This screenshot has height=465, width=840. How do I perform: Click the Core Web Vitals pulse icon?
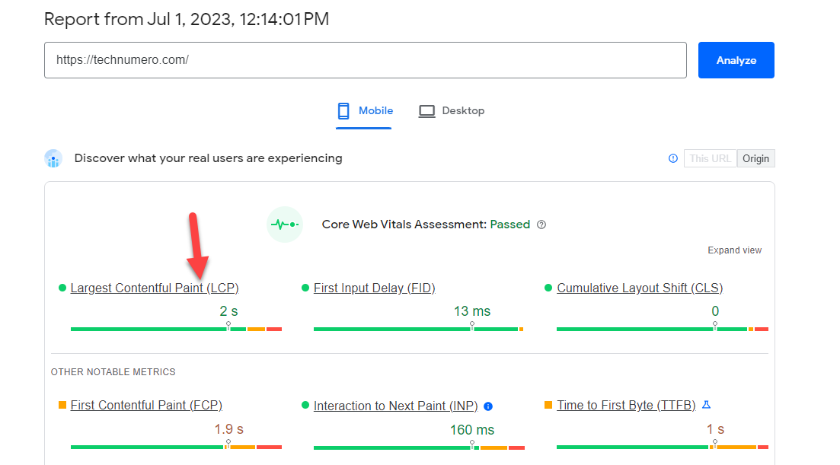coord(285,225)
